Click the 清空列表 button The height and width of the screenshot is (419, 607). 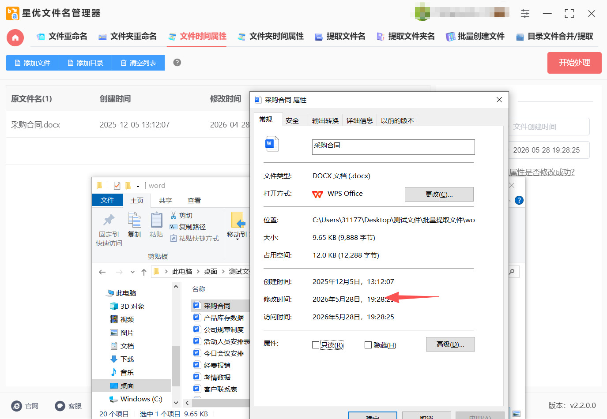pyautogui.click(x=138, y=63)
